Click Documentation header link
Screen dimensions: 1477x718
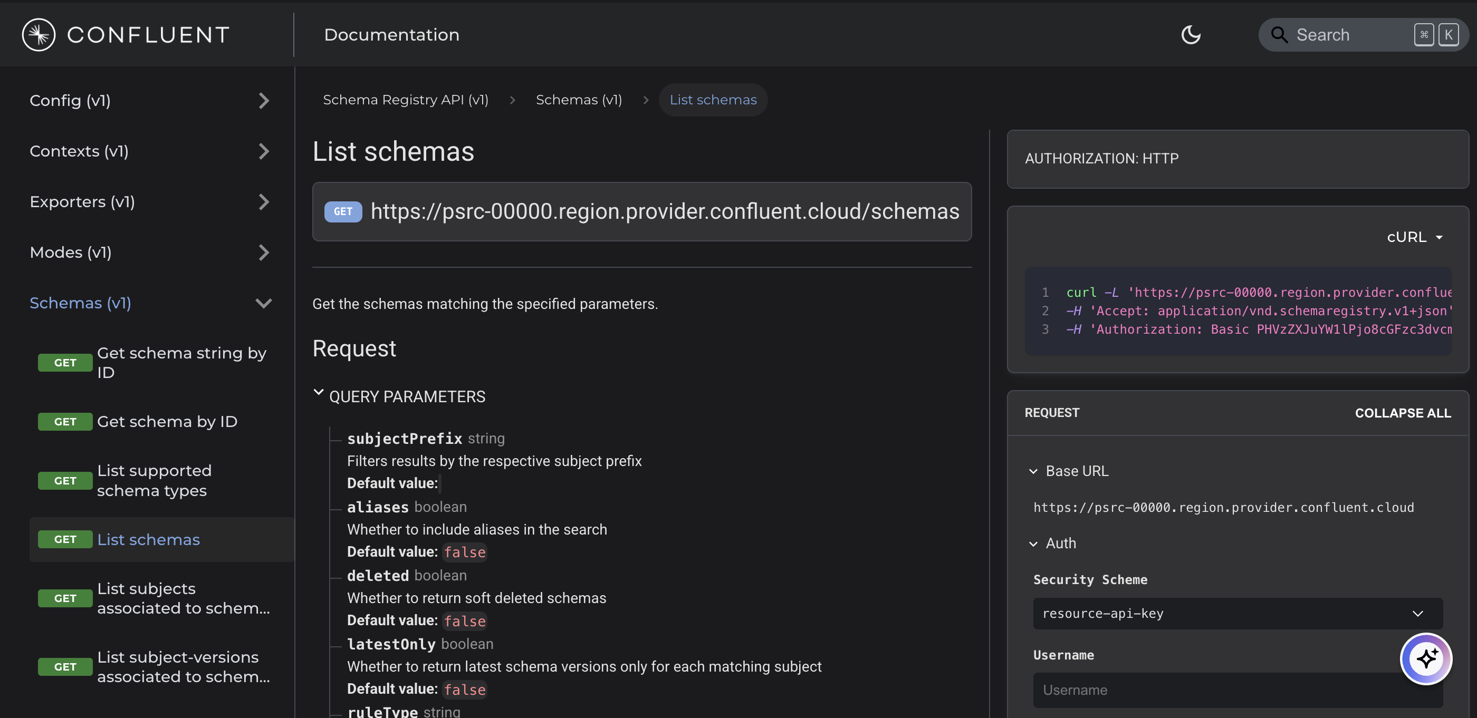pos(391,35)
